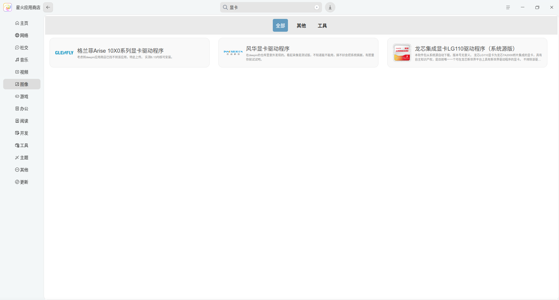The image size is (559, 300).
Task: Browse the 音乐 music category
Action: click(22, 60)
